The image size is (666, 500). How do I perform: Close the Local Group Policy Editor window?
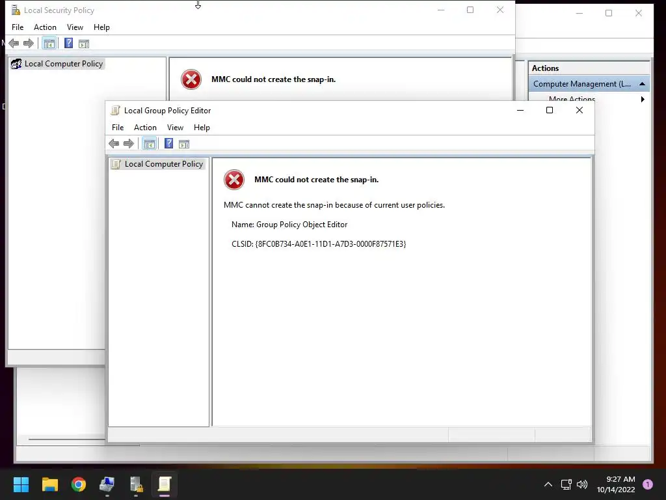coord(579,110)
